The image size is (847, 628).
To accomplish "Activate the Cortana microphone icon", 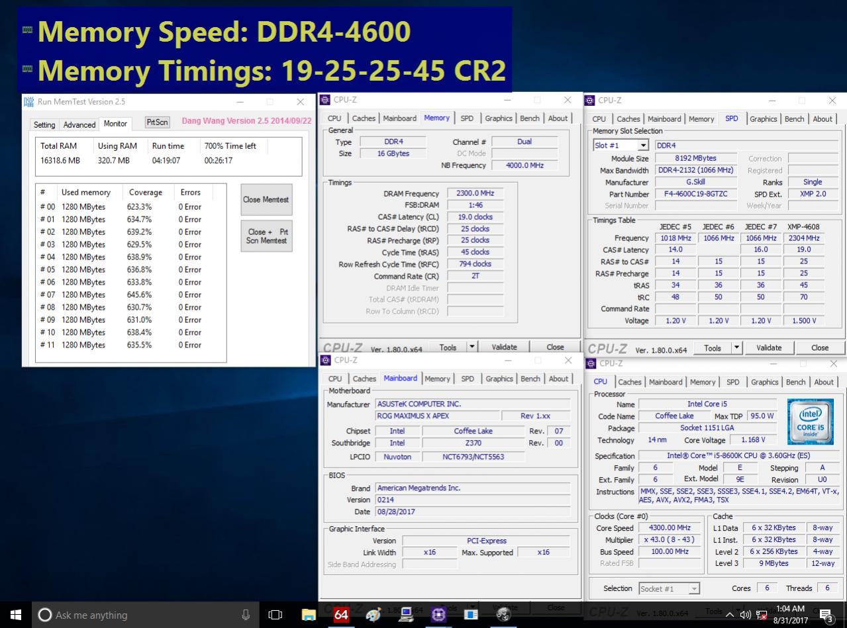I will pyautogui.click(x=246, y=615).
